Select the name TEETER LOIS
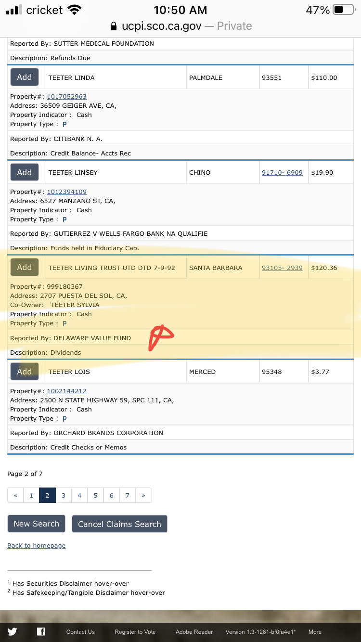361x642 pixels. [x=69, y=372]
